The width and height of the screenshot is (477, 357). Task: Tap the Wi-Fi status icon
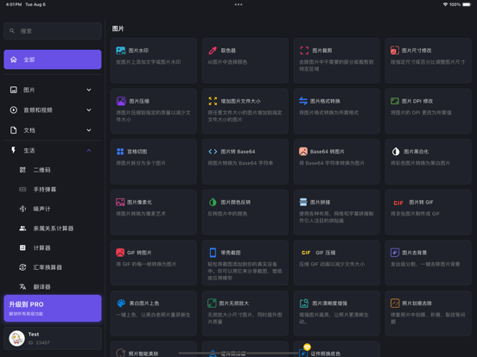(445, 4)
